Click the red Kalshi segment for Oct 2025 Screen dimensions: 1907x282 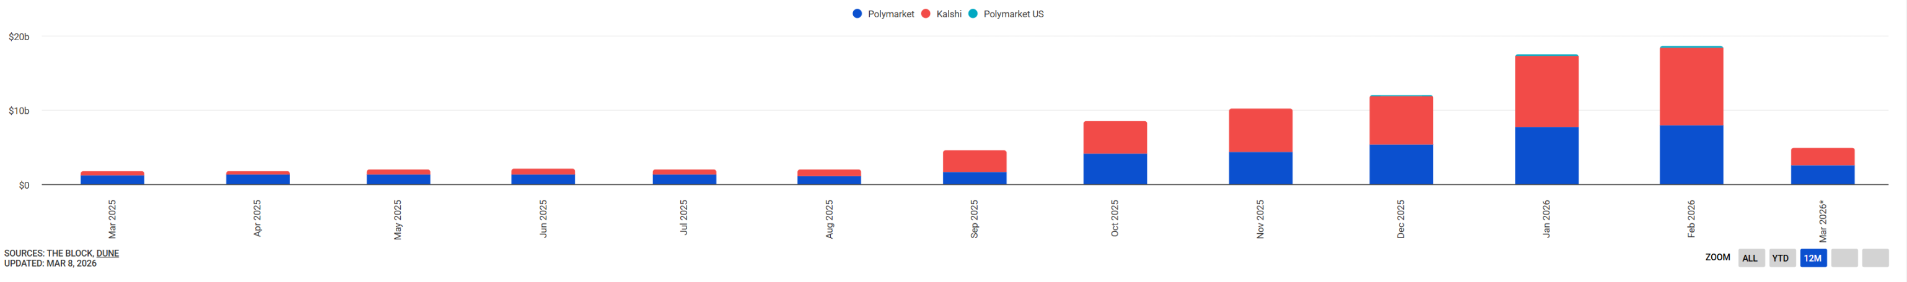coord(1115,137)
